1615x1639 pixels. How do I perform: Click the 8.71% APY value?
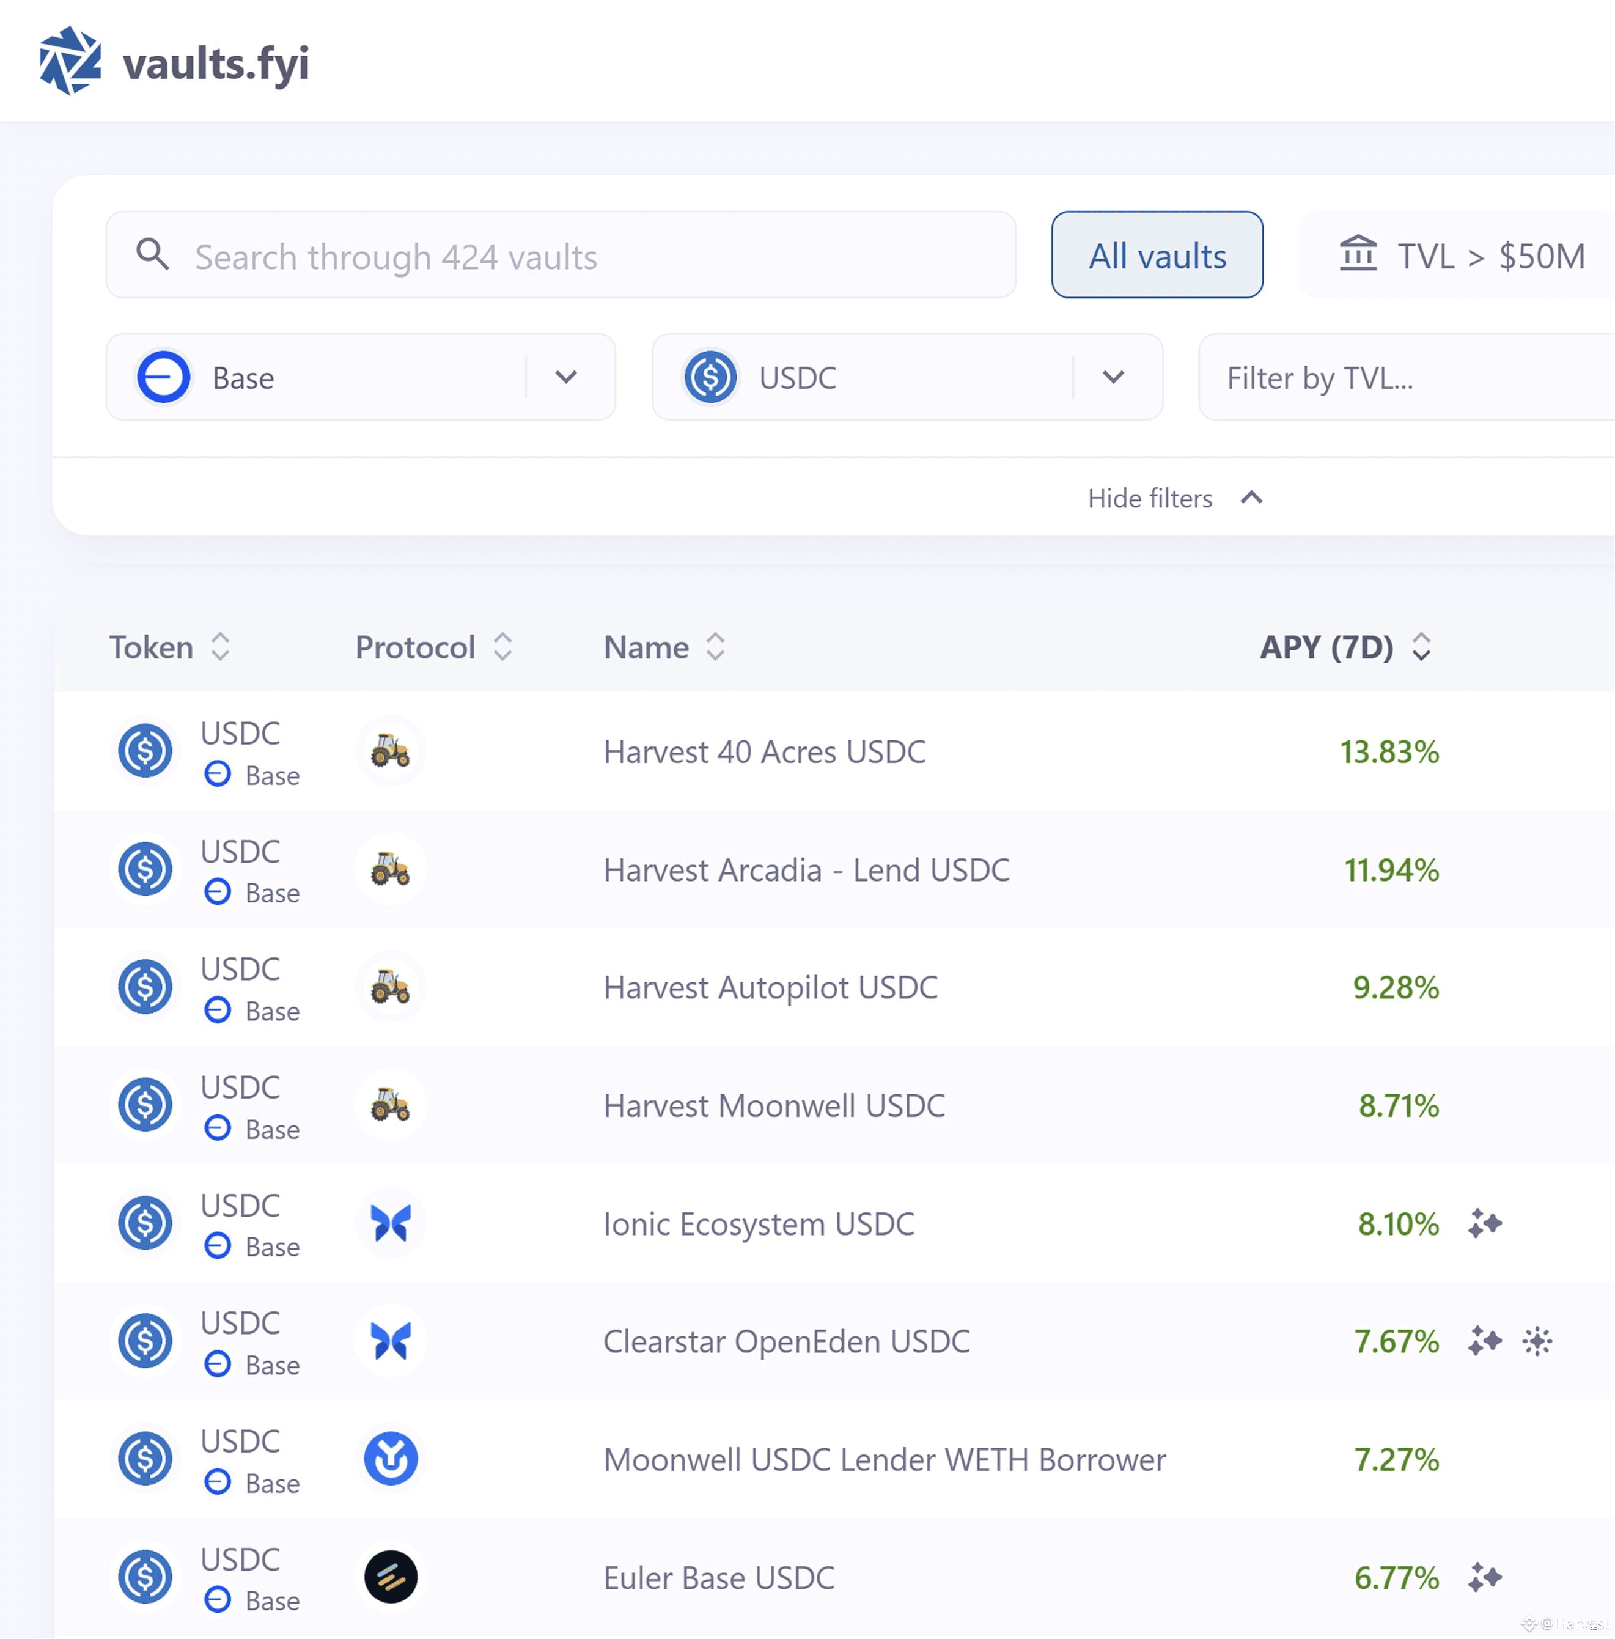click(1399, 1105)
